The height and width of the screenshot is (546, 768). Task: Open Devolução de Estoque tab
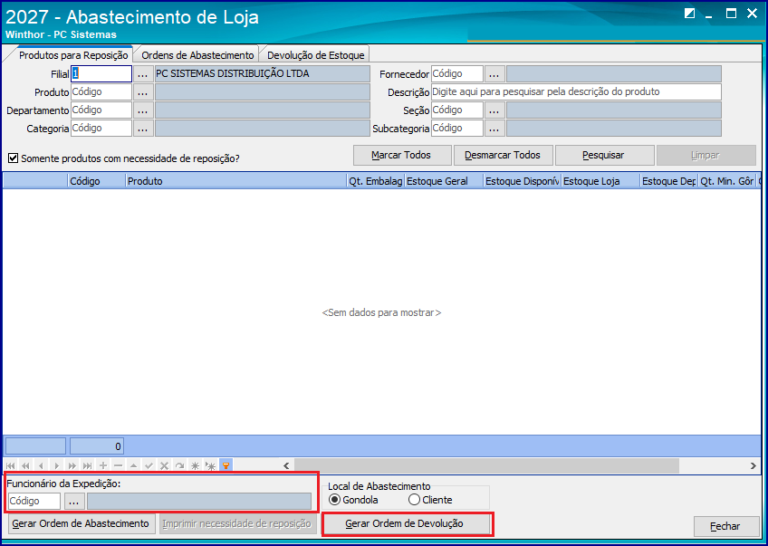point(316,55)
